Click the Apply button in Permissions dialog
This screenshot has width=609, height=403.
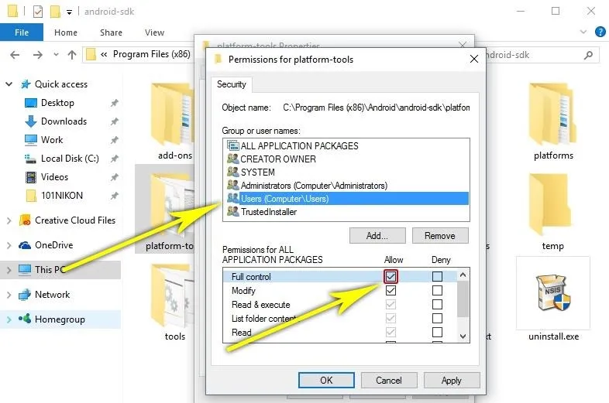pyautogui.click(x=452, y=380)
